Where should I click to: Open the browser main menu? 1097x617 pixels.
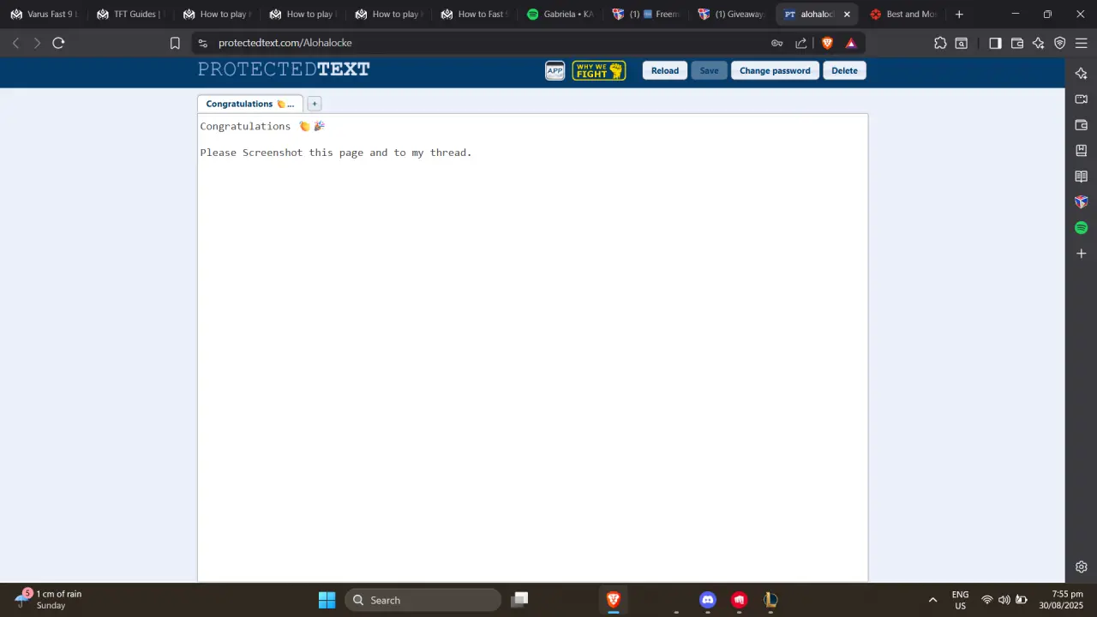click(x=1082, y=43)
